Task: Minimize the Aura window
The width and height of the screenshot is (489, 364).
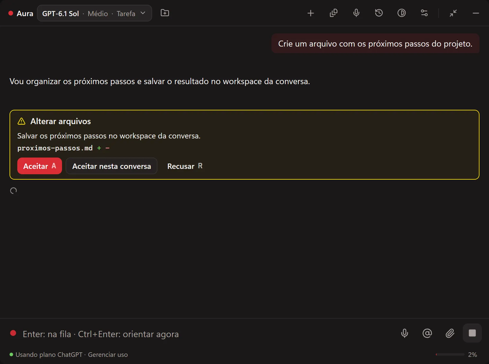Action: click(476, 13)
